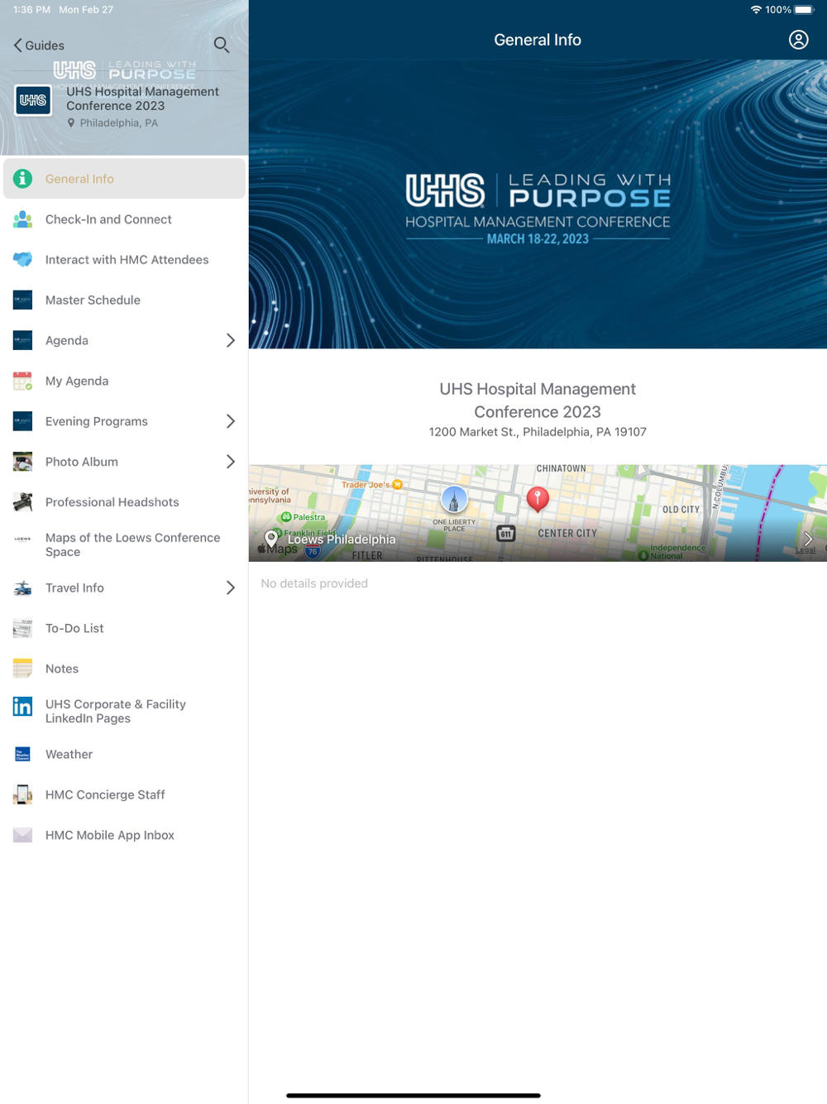The image size is (827, 1104).
Task: Open Weather
Action: click(x=124, y=754)
